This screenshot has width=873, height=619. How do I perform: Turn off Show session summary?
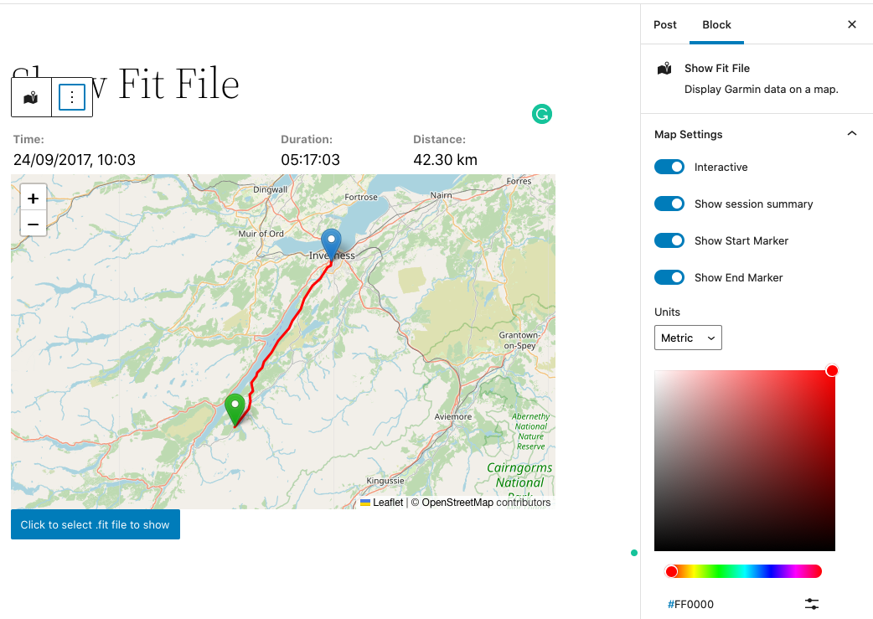pyautogui.click(x=669, y=204)
